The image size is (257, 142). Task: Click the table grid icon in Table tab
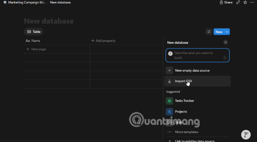tap(29, 32)
